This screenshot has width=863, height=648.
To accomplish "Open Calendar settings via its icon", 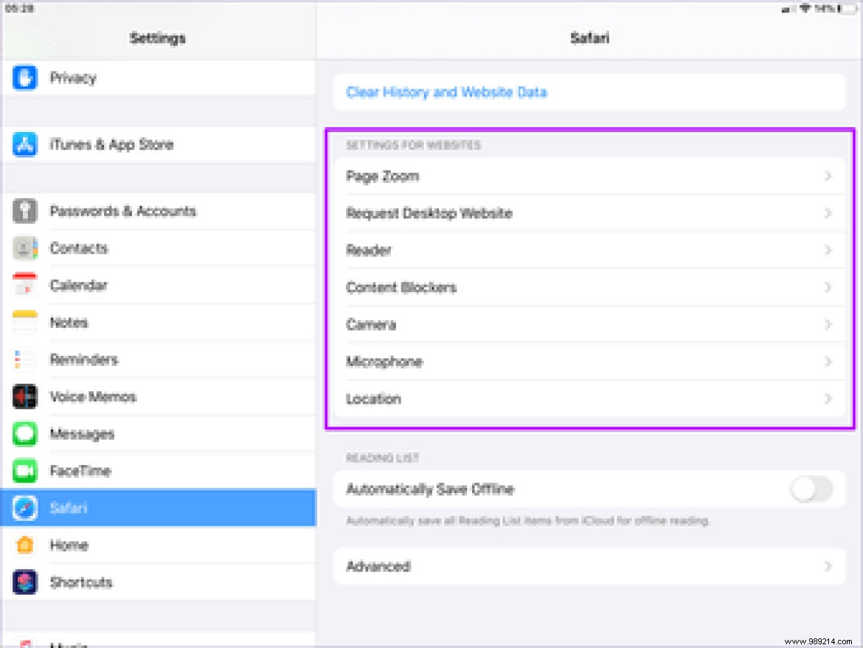I will point(24,285).
